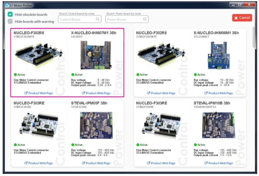
Task: Select NUCLEO-F302R8 board image paired with IHM08M1
Action: click(161, 55)
